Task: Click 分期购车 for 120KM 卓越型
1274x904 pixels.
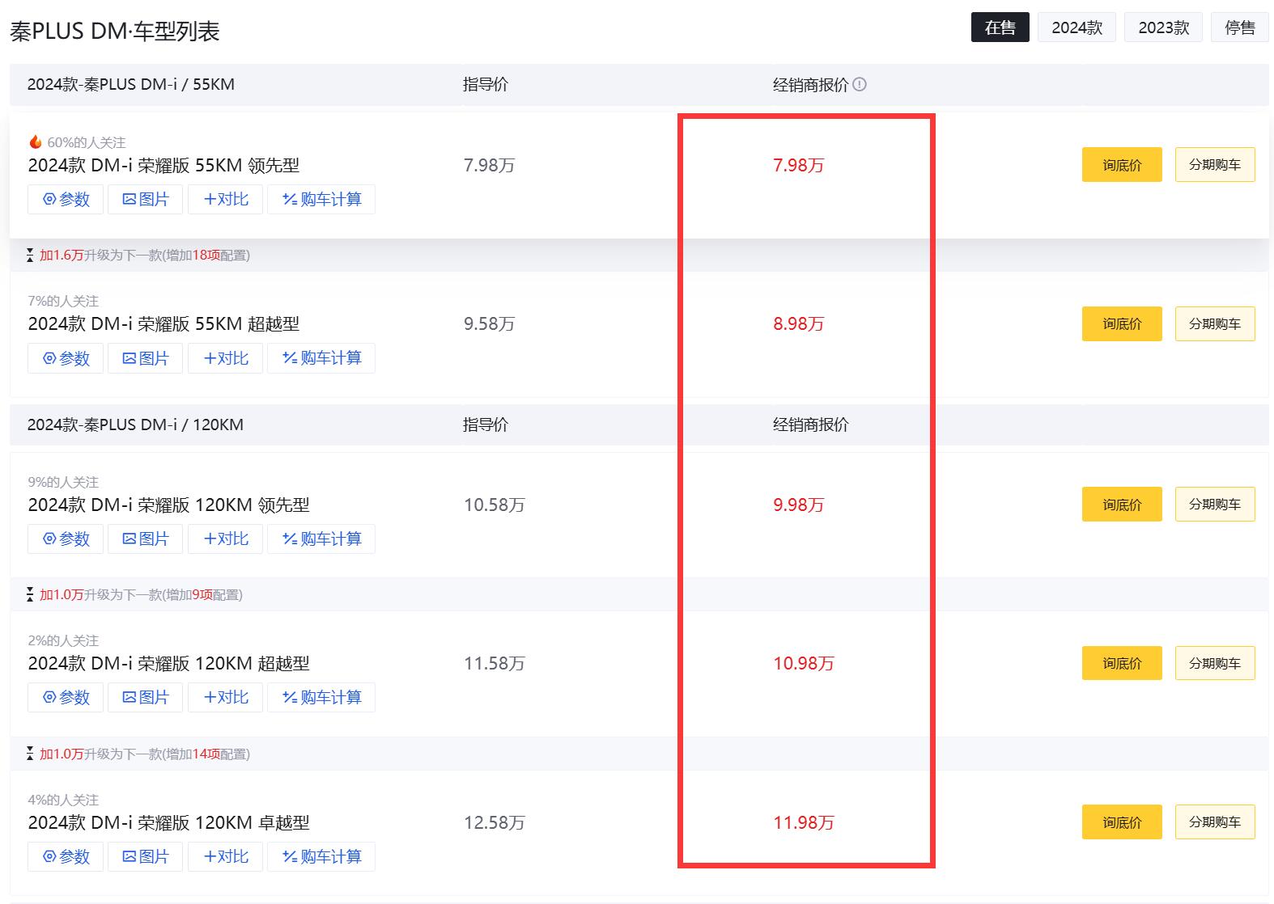Action: pos(1214,822)
